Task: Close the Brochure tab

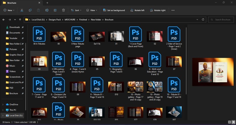Action: pos(39,3)
